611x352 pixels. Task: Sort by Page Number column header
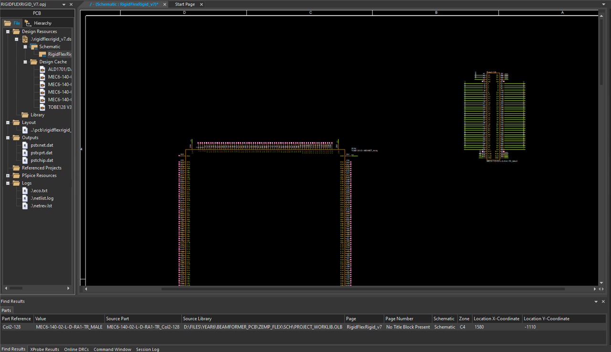click(408, 319)
